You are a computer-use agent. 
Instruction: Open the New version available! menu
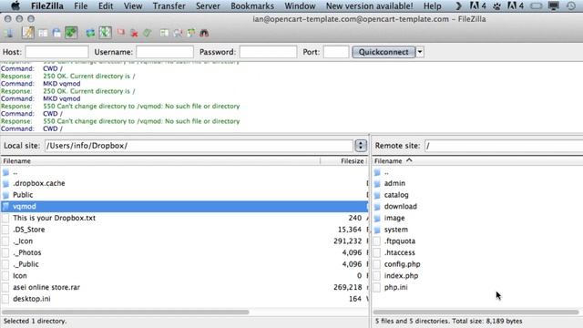[x=369, y=6]
